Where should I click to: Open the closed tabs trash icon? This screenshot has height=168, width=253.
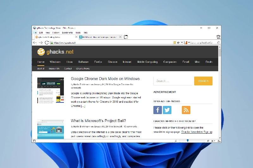pyautogui.click(x=218, y=37)
